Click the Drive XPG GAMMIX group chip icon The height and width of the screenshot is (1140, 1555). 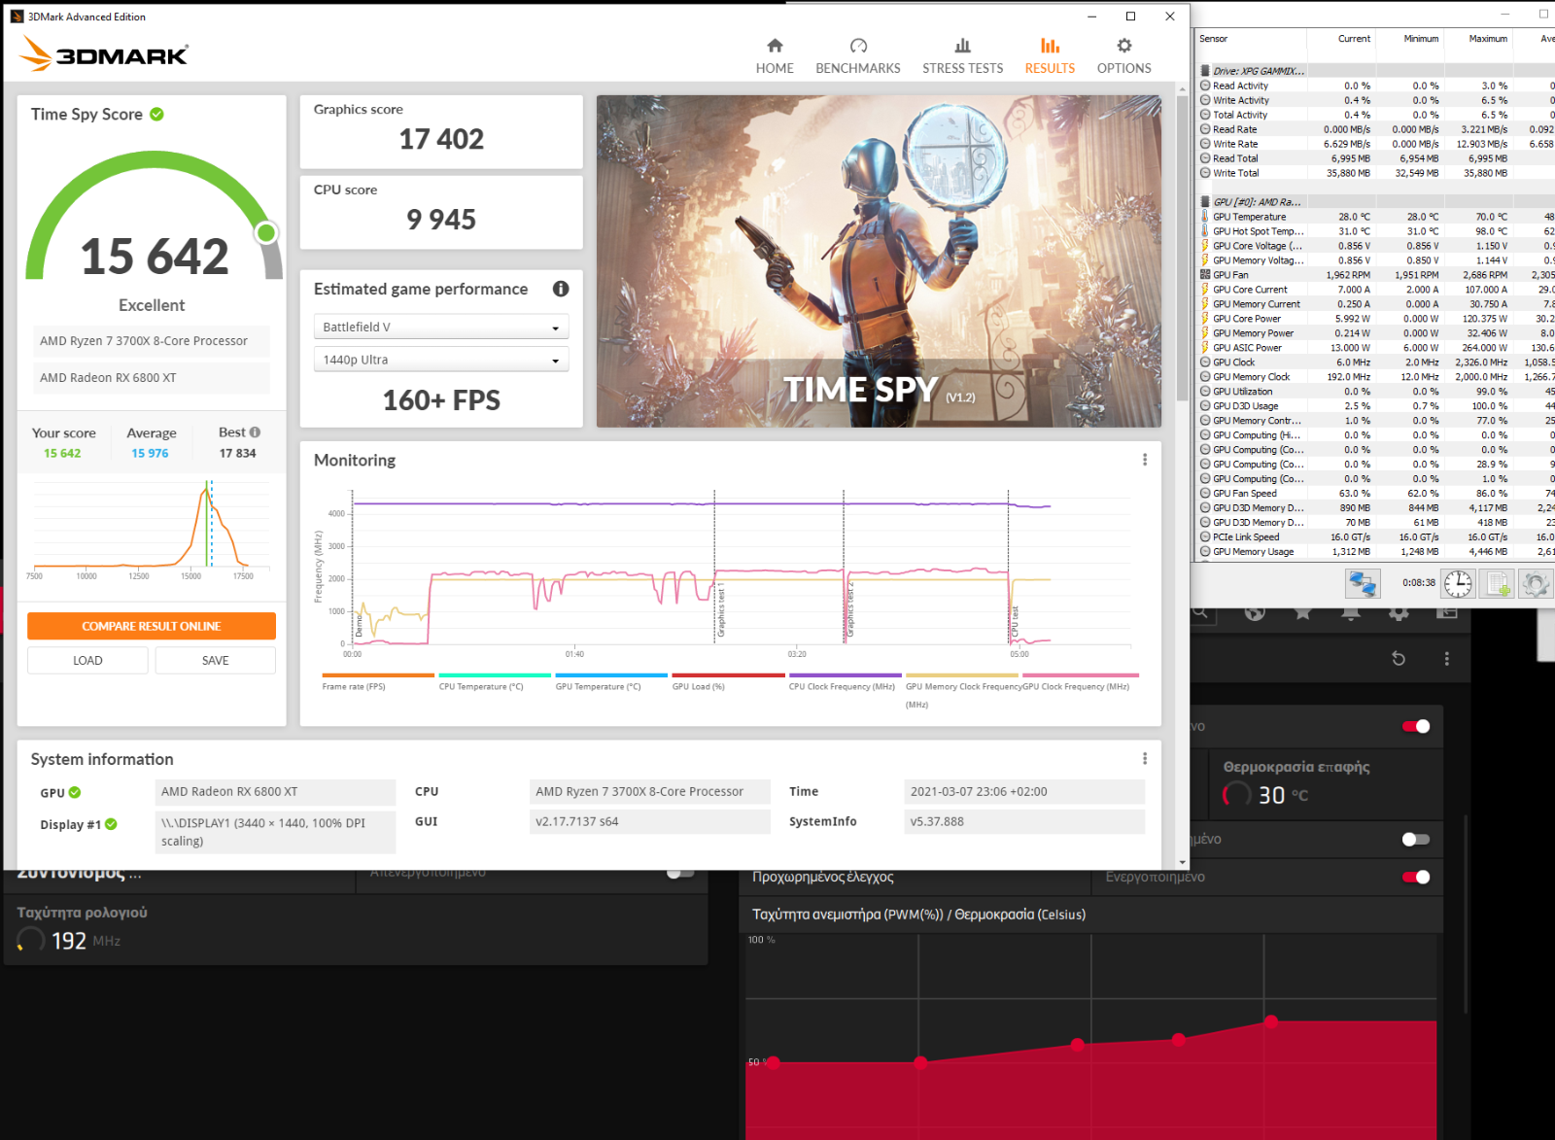(1205, 71)
